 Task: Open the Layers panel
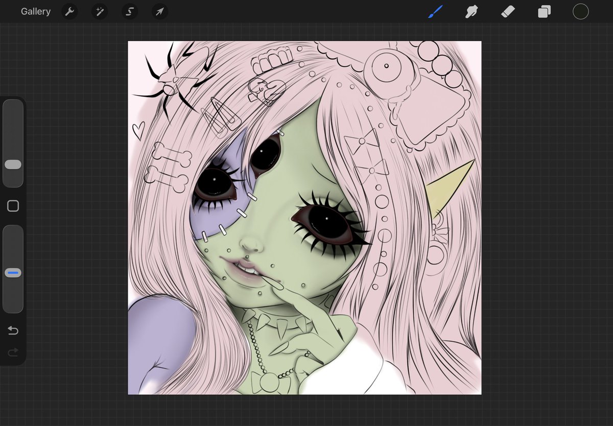point(544,11)
